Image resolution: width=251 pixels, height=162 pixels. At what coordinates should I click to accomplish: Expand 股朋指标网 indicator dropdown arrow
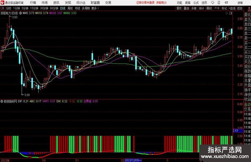pos(2,101)
